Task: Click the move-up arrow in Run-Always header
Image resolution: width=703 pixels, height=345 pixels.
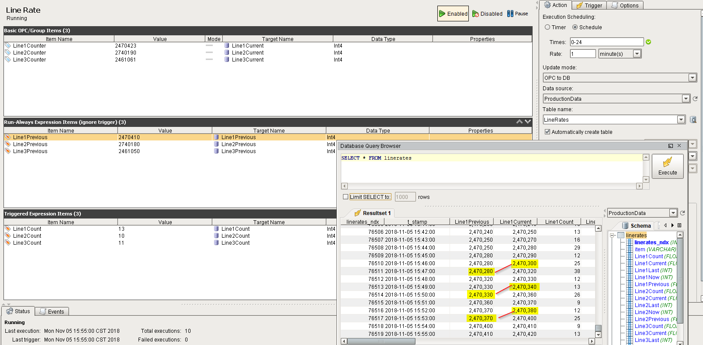Action: (x=519, y=122)
